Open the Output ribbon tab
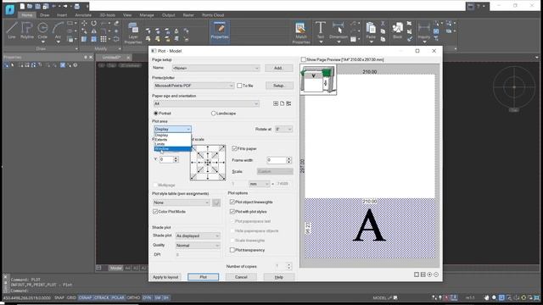 (x=169, y=15)
